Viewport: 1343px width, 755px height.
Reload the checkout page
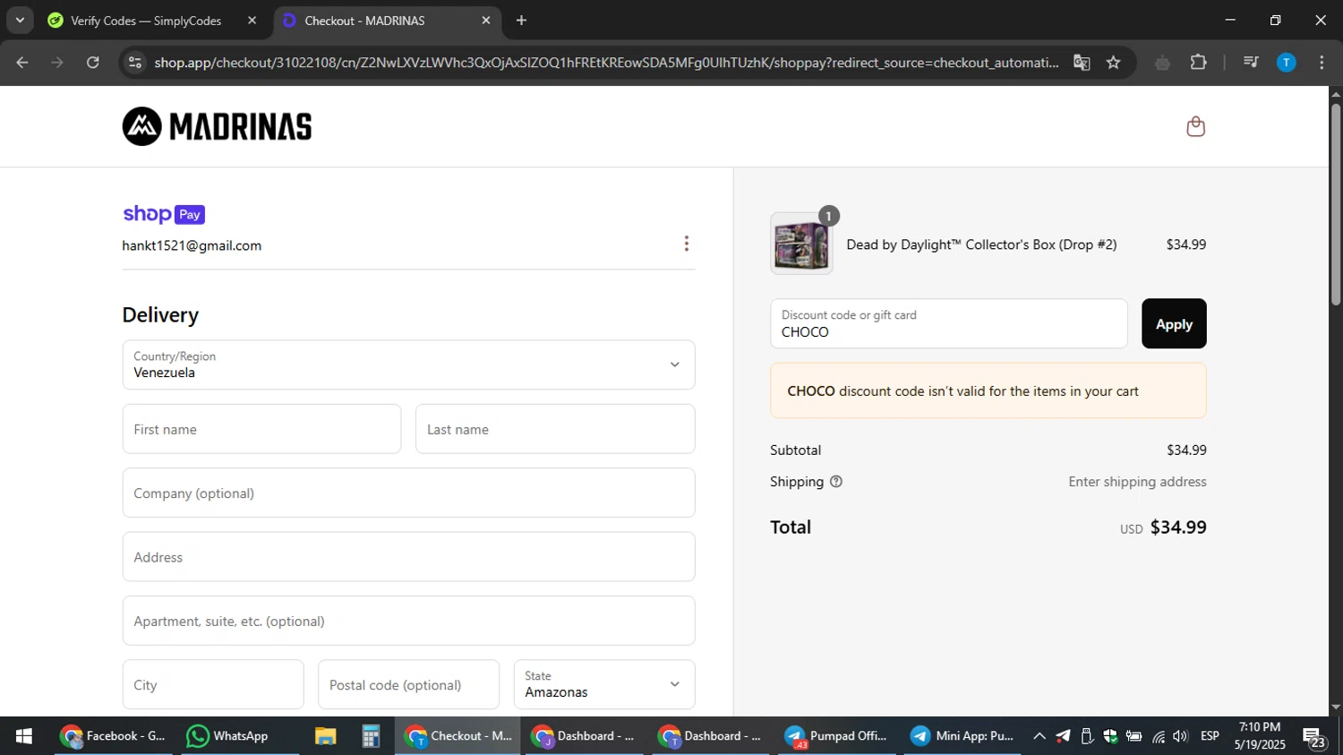[92, 62]
